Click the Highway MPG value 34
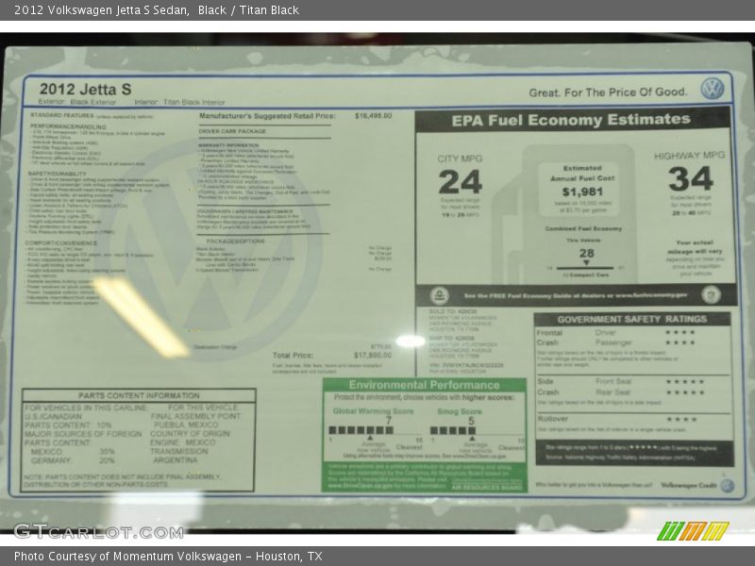 tap(691, 178)
